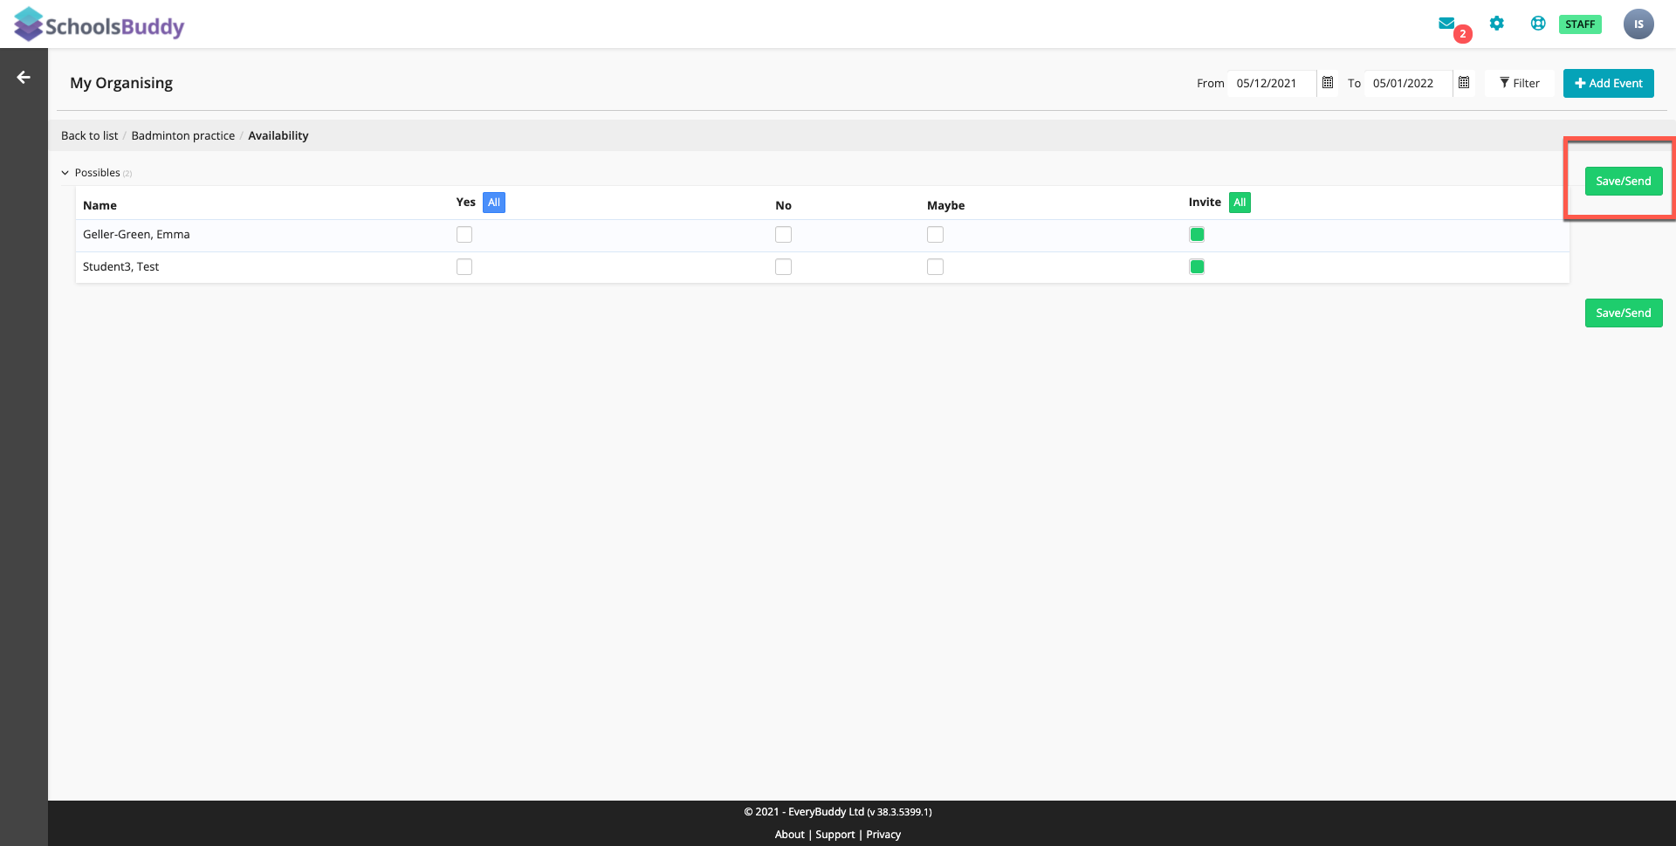Click the upper Save/Send button

[1624, 181]
